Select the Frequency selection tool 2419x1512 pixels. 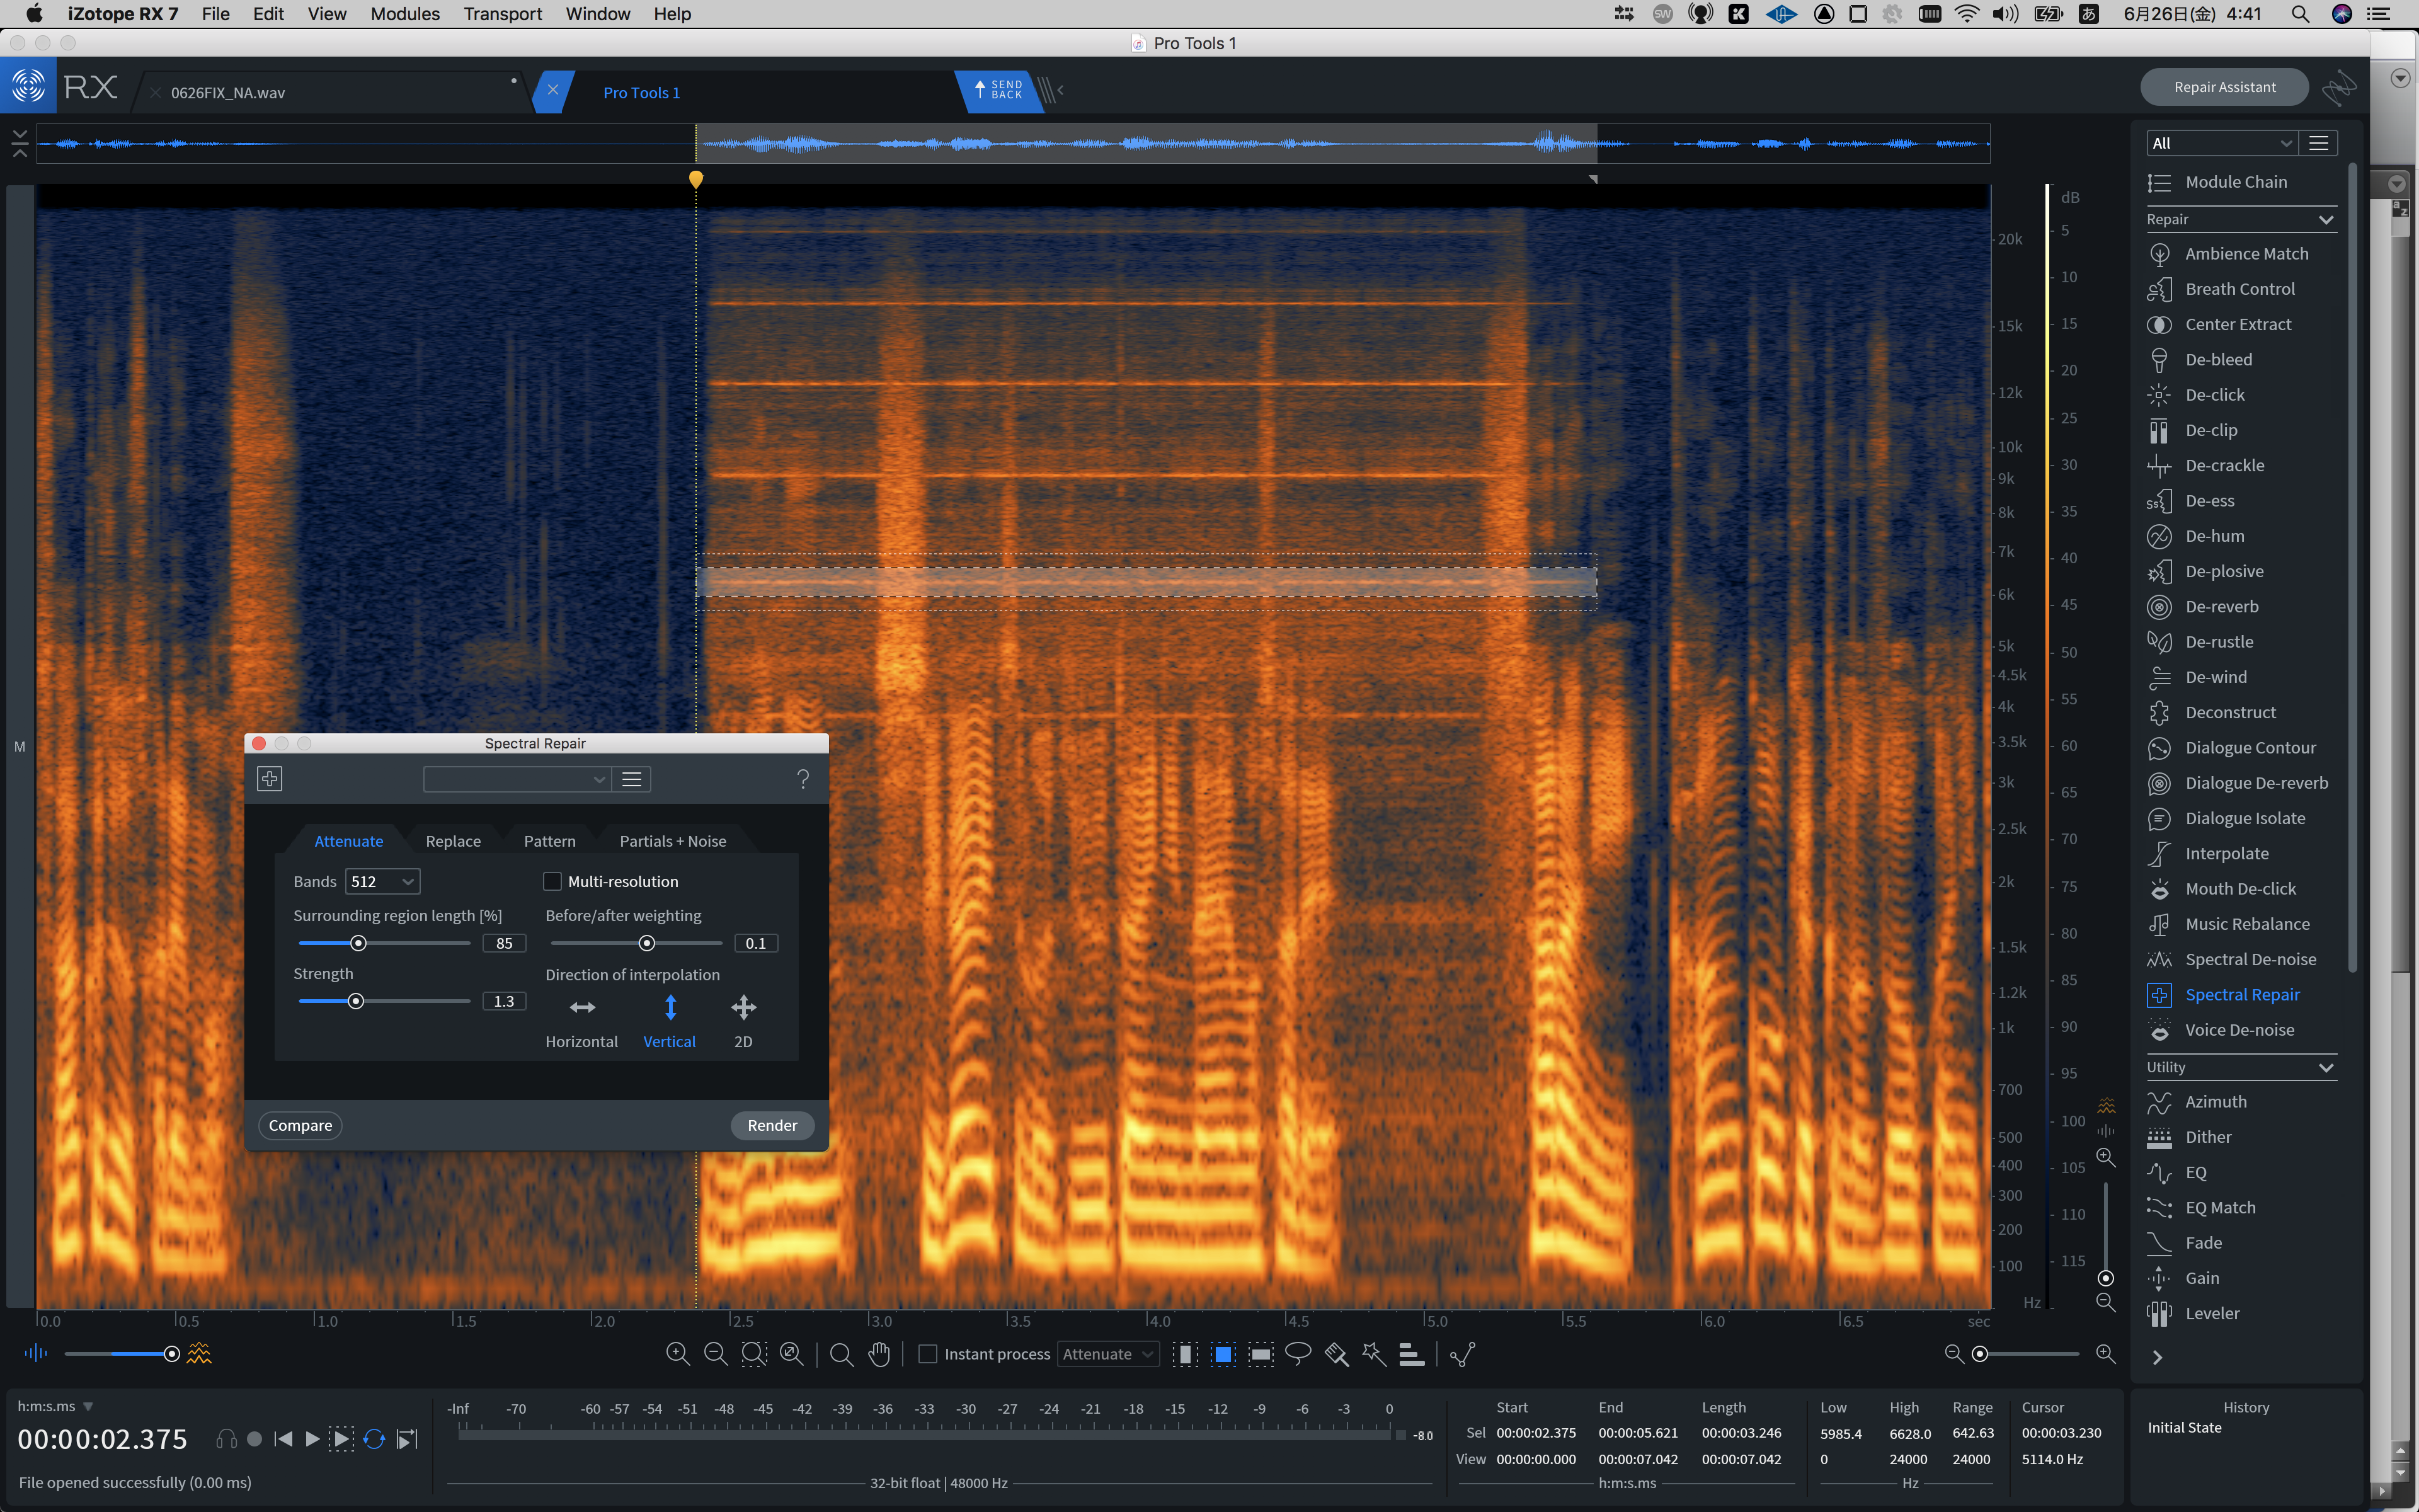[1262, 1354]
